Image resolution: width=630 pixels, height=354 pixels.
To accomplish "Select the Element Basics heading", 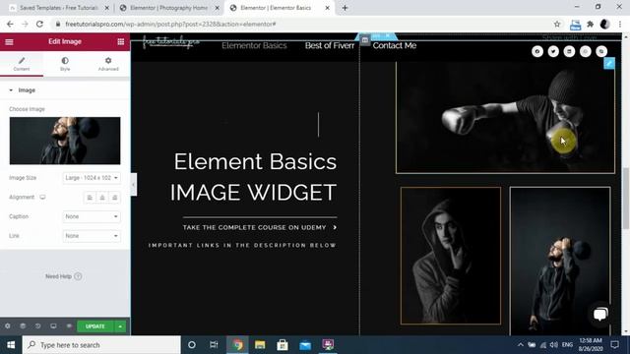I will (255, 161).
